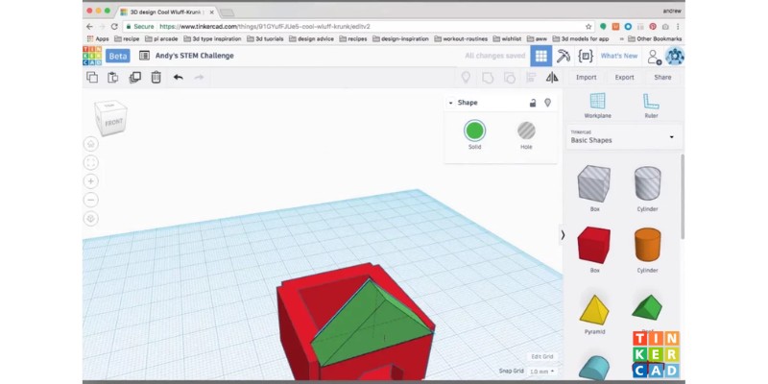Toggle orthographic perspective view icon
Viewport: 768px width, 384px height.
click(x=90, y=219)
